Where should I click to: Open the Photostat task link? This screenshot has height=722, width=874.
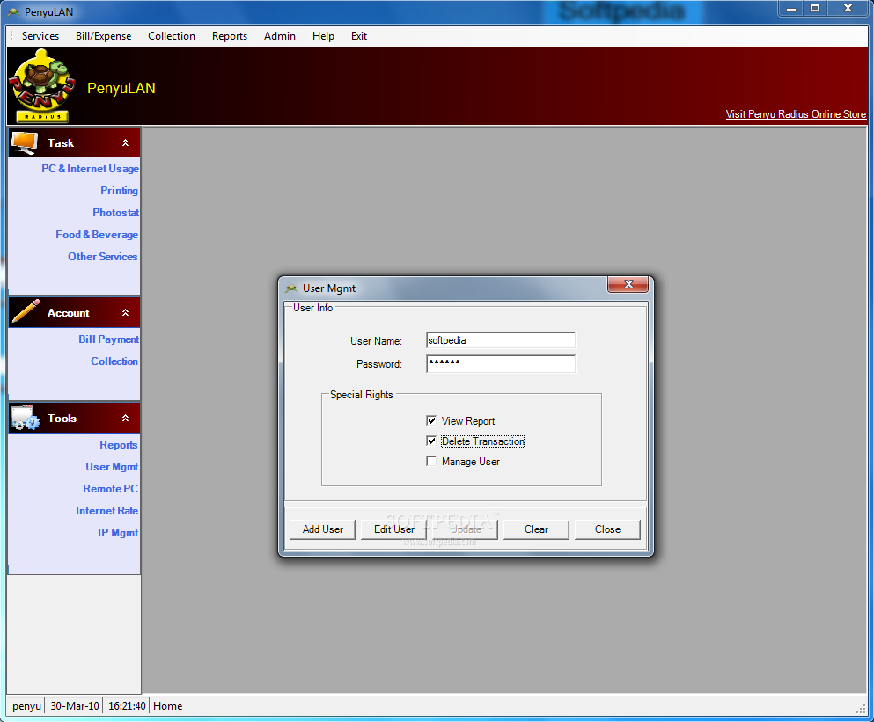[115, 212]
